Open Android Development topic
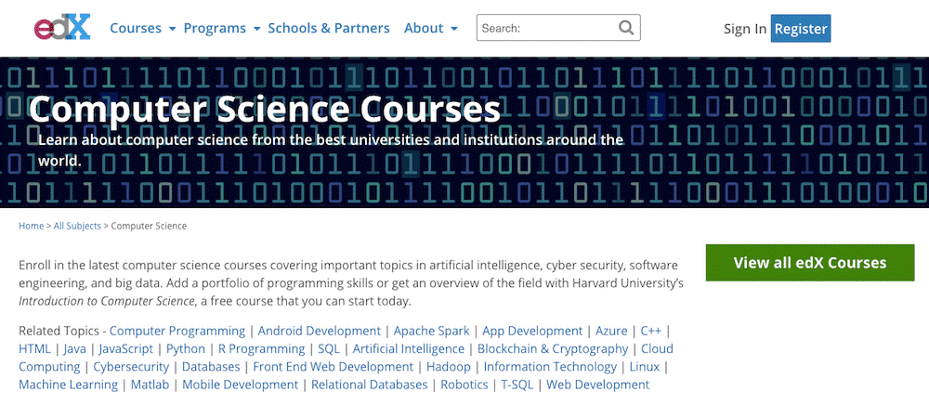 pos(320,331)
